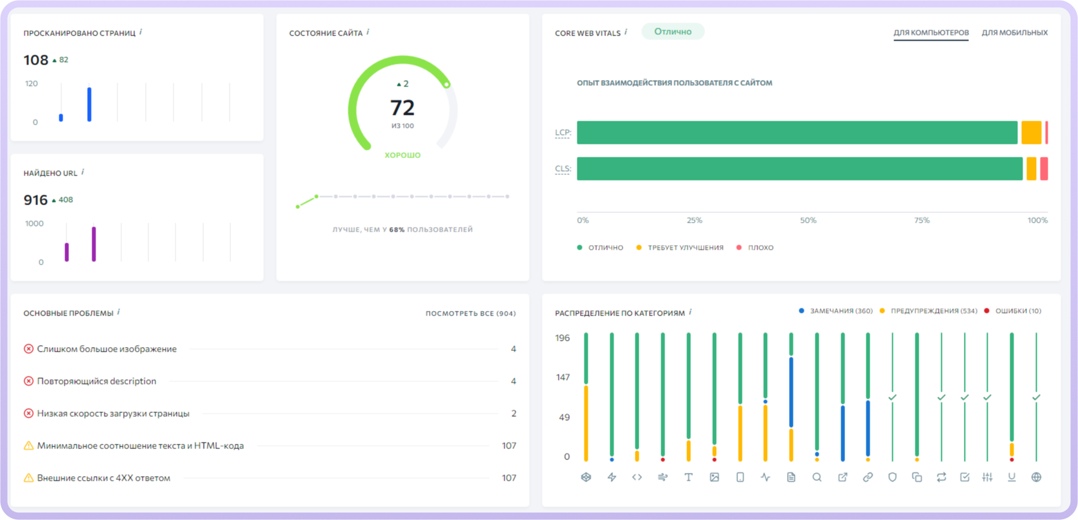
Task: Select the mobile device category icon
Action: (x=740, y=477)
